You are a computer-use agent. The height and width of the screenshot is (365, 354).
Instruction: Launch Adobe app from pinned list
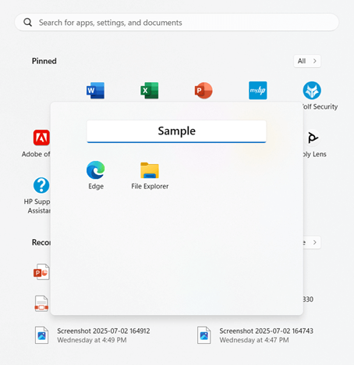point(41,138)
